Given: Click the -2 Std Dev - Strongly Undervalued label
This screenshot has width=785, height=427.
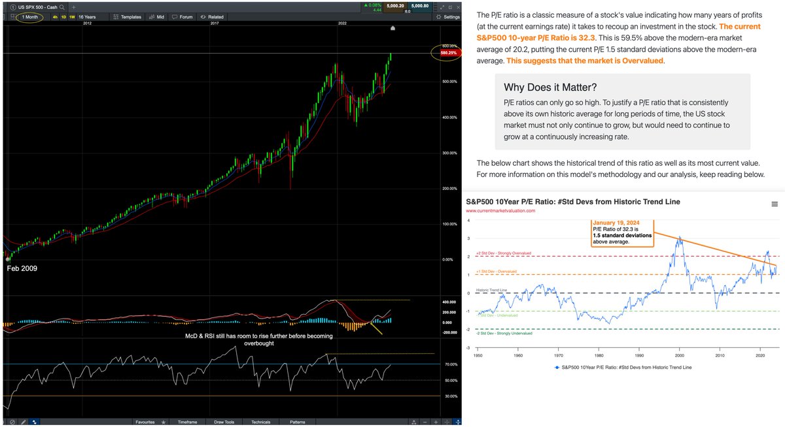Looking at the screenshot, I should [504, 333].
